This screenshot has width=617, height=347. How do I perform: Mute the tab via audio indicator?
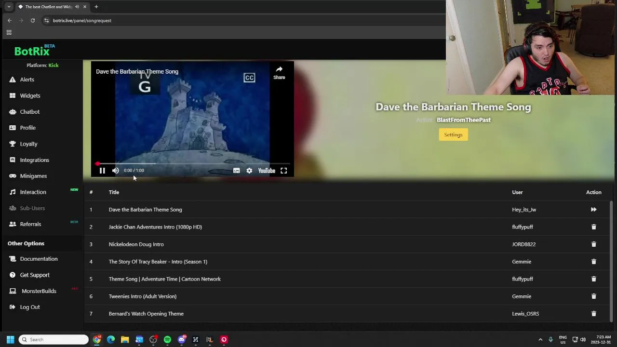tap(77, 7)
